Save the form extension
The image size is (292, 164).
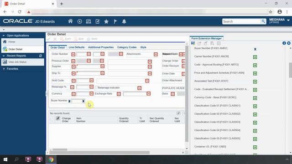(x=193, y=43)
